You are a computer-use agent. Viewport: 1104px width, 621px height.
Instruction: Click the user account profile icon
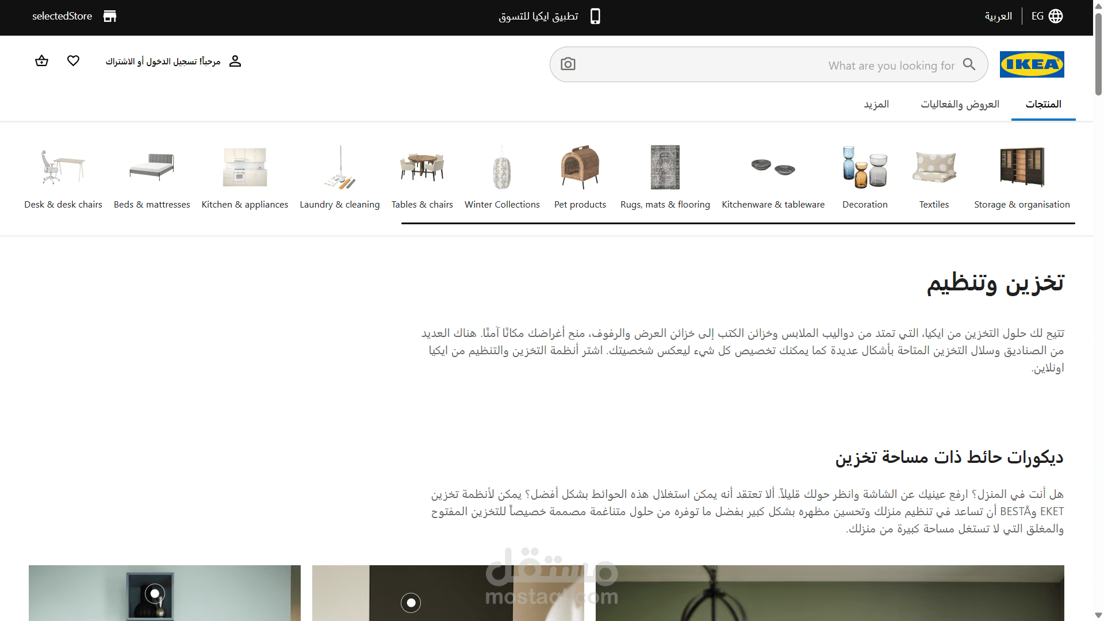click(x=235, y=61)
